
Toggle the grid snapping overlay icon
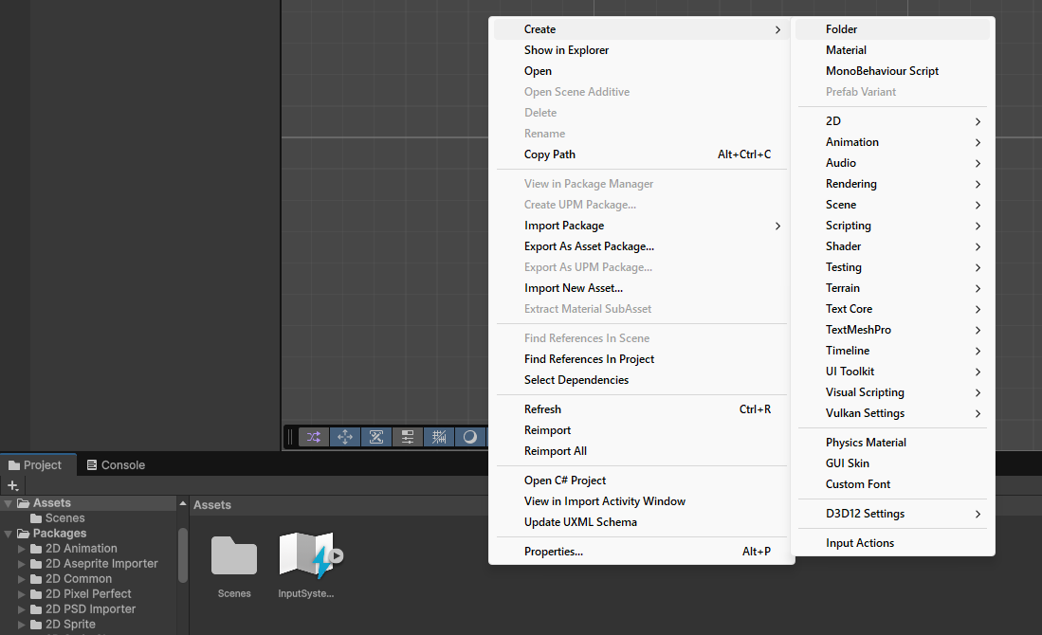[x=439, y=437]
